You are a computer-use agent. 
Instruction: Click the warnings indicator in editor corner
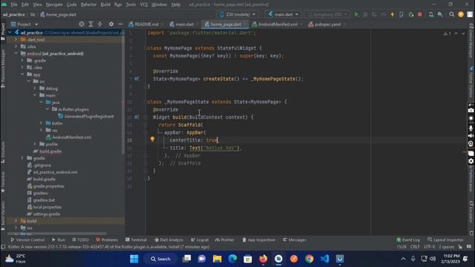(447, 33)
